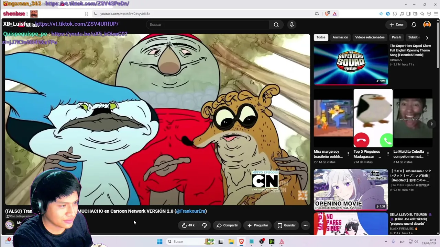Click the install app icon in address bar

(x=317, y=14)
